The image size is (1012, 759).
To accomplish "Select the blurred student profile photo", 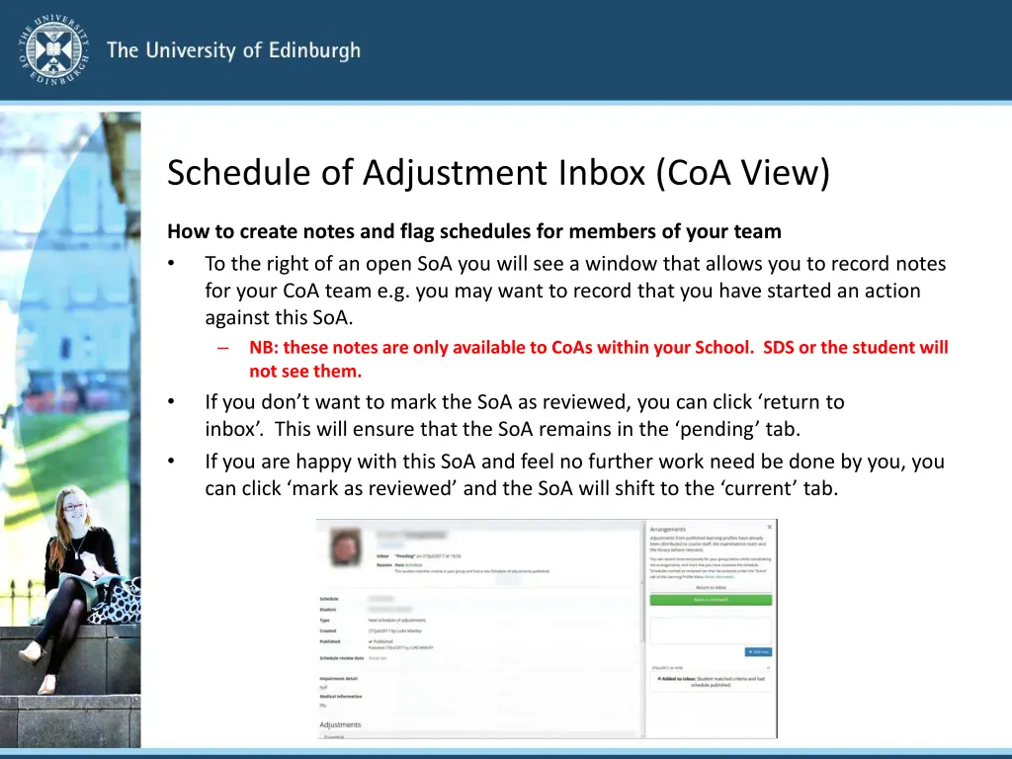I will point(345,547).
